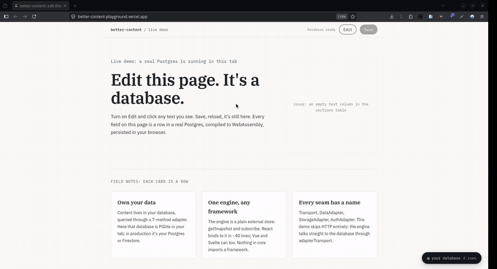Click the empty cover placeholder box
The width and height of the screenshot is (497, 269).
coord(331,107)
